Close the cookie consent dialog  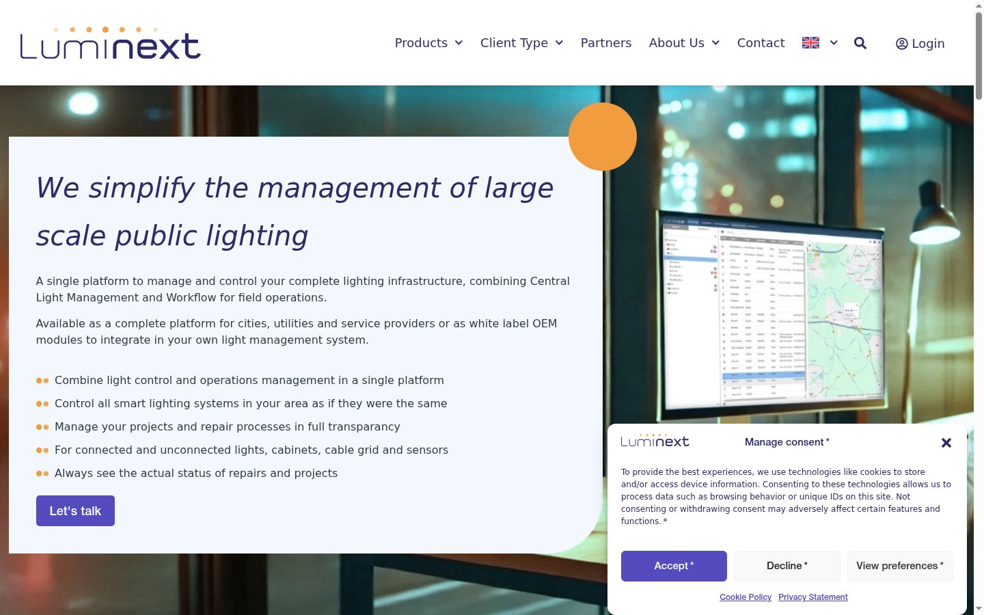coord(946,443)
